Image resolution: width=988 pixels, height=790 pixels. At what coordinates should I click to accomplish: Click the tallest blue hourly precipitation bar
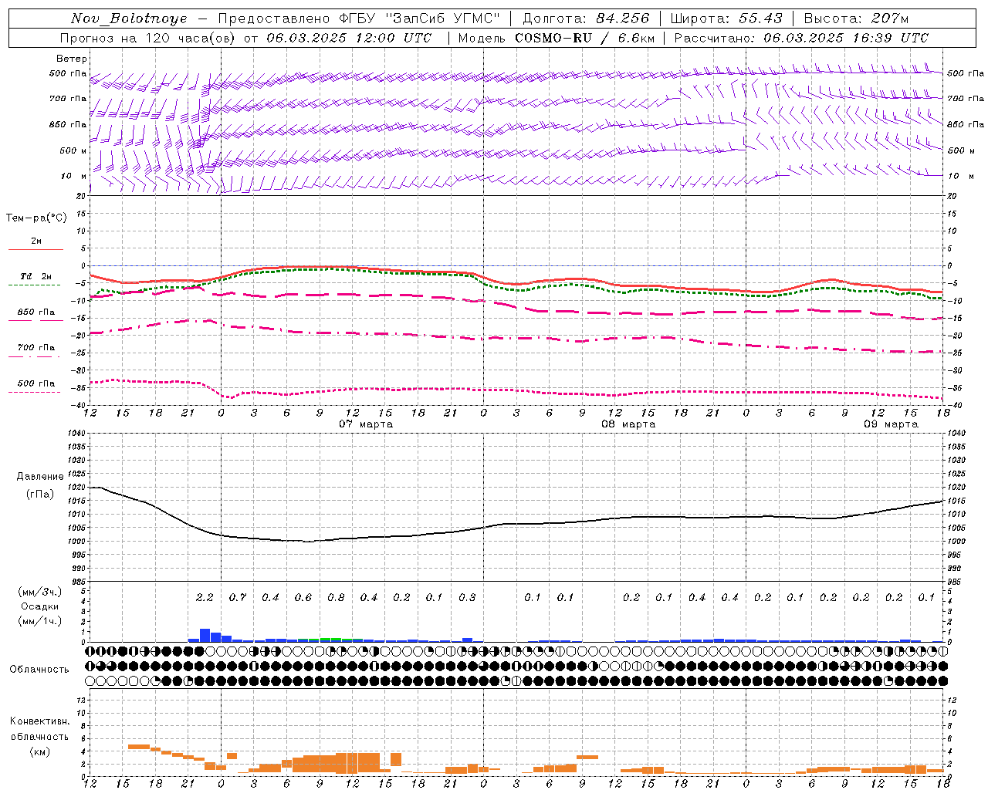point(205,636)
